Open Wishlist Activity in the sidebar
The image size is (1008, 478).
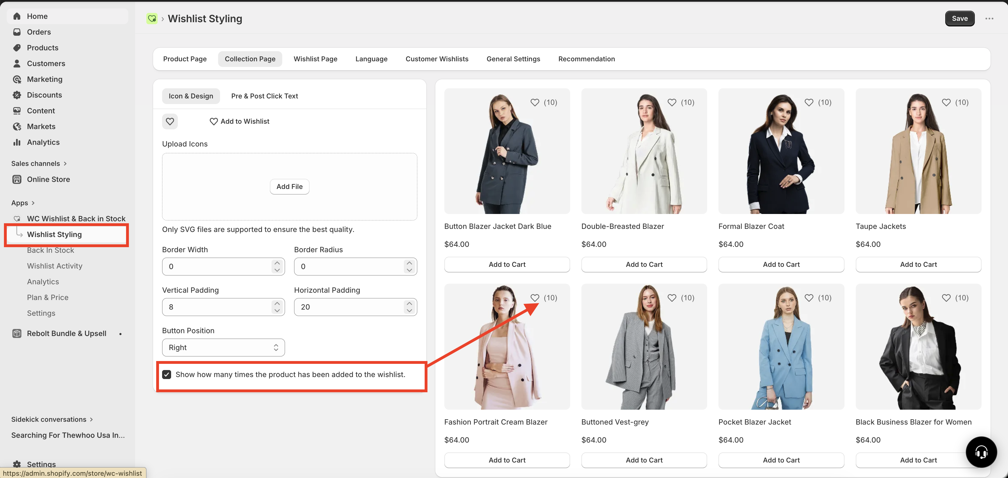(x=55, y=266)
